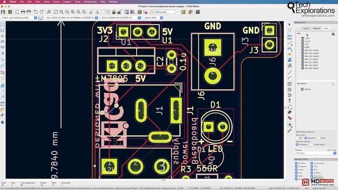Switch to the Objects tab

317,28
